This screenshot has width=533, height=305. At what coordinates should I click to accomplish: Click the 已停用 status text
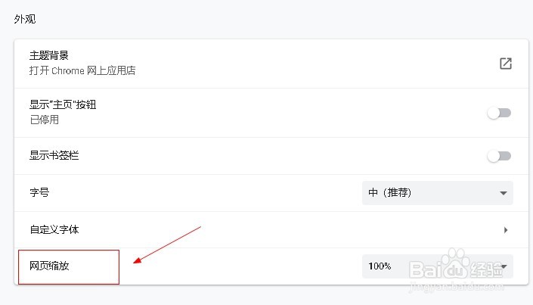pyautogui.click(x=44, y=120)
